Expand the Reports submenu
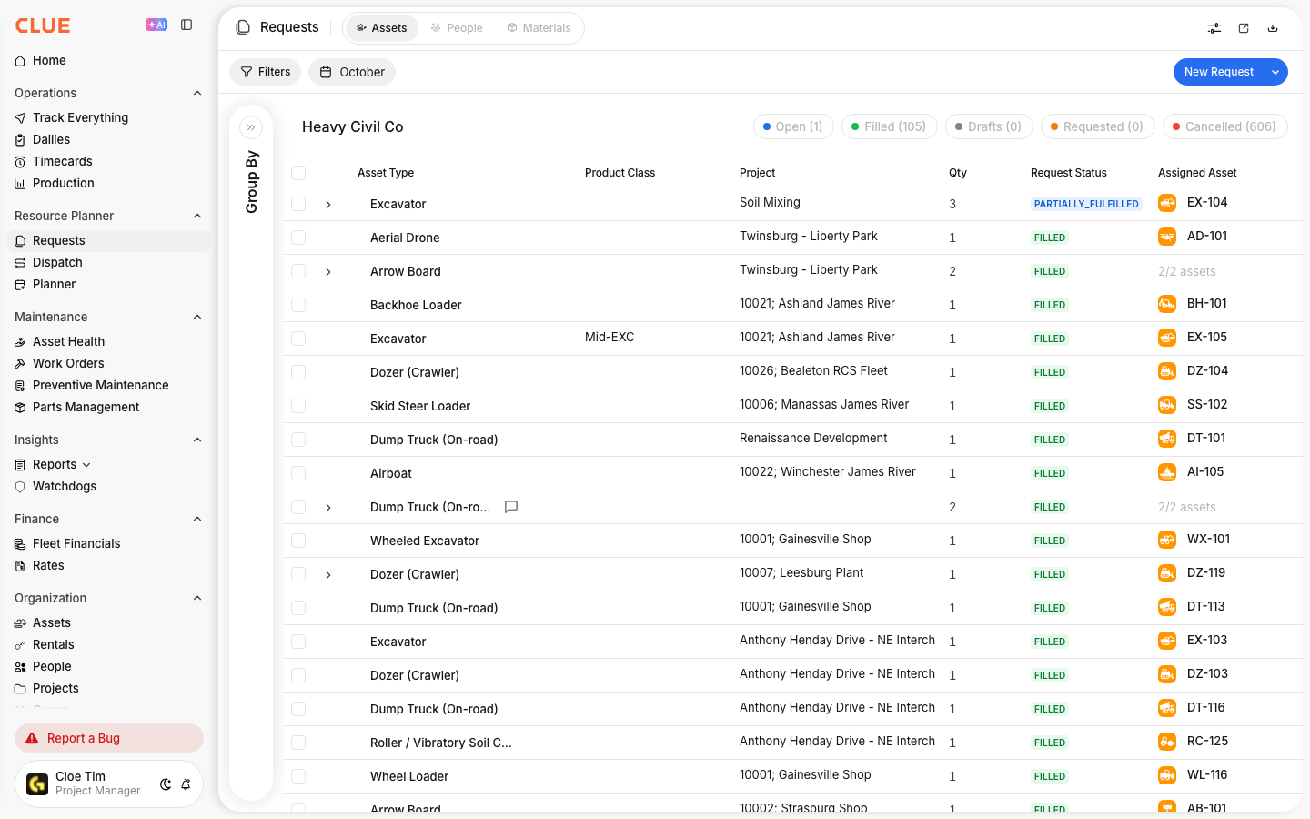Screen dimensions: 1310x819 (86, 465)
